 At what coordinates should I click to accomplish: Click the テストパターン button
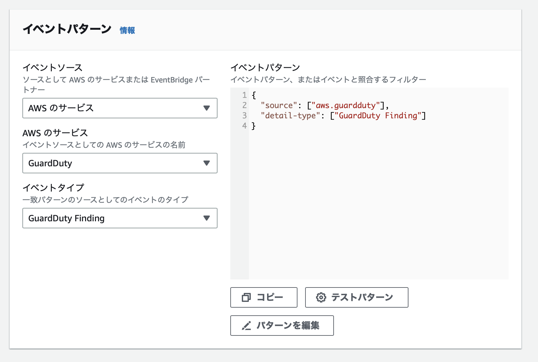tap(357, 297)
